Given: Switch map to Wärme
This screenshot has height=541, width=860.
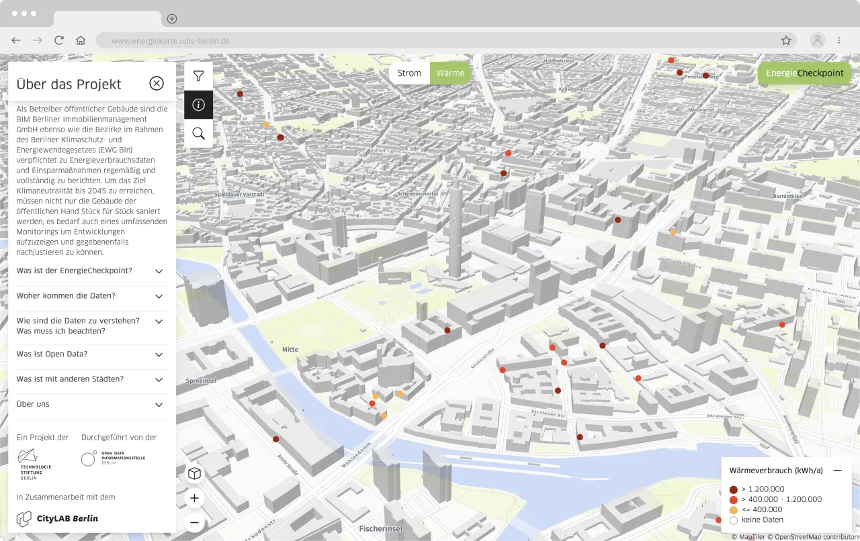Looking at the screenshot, I should point(450,73).
